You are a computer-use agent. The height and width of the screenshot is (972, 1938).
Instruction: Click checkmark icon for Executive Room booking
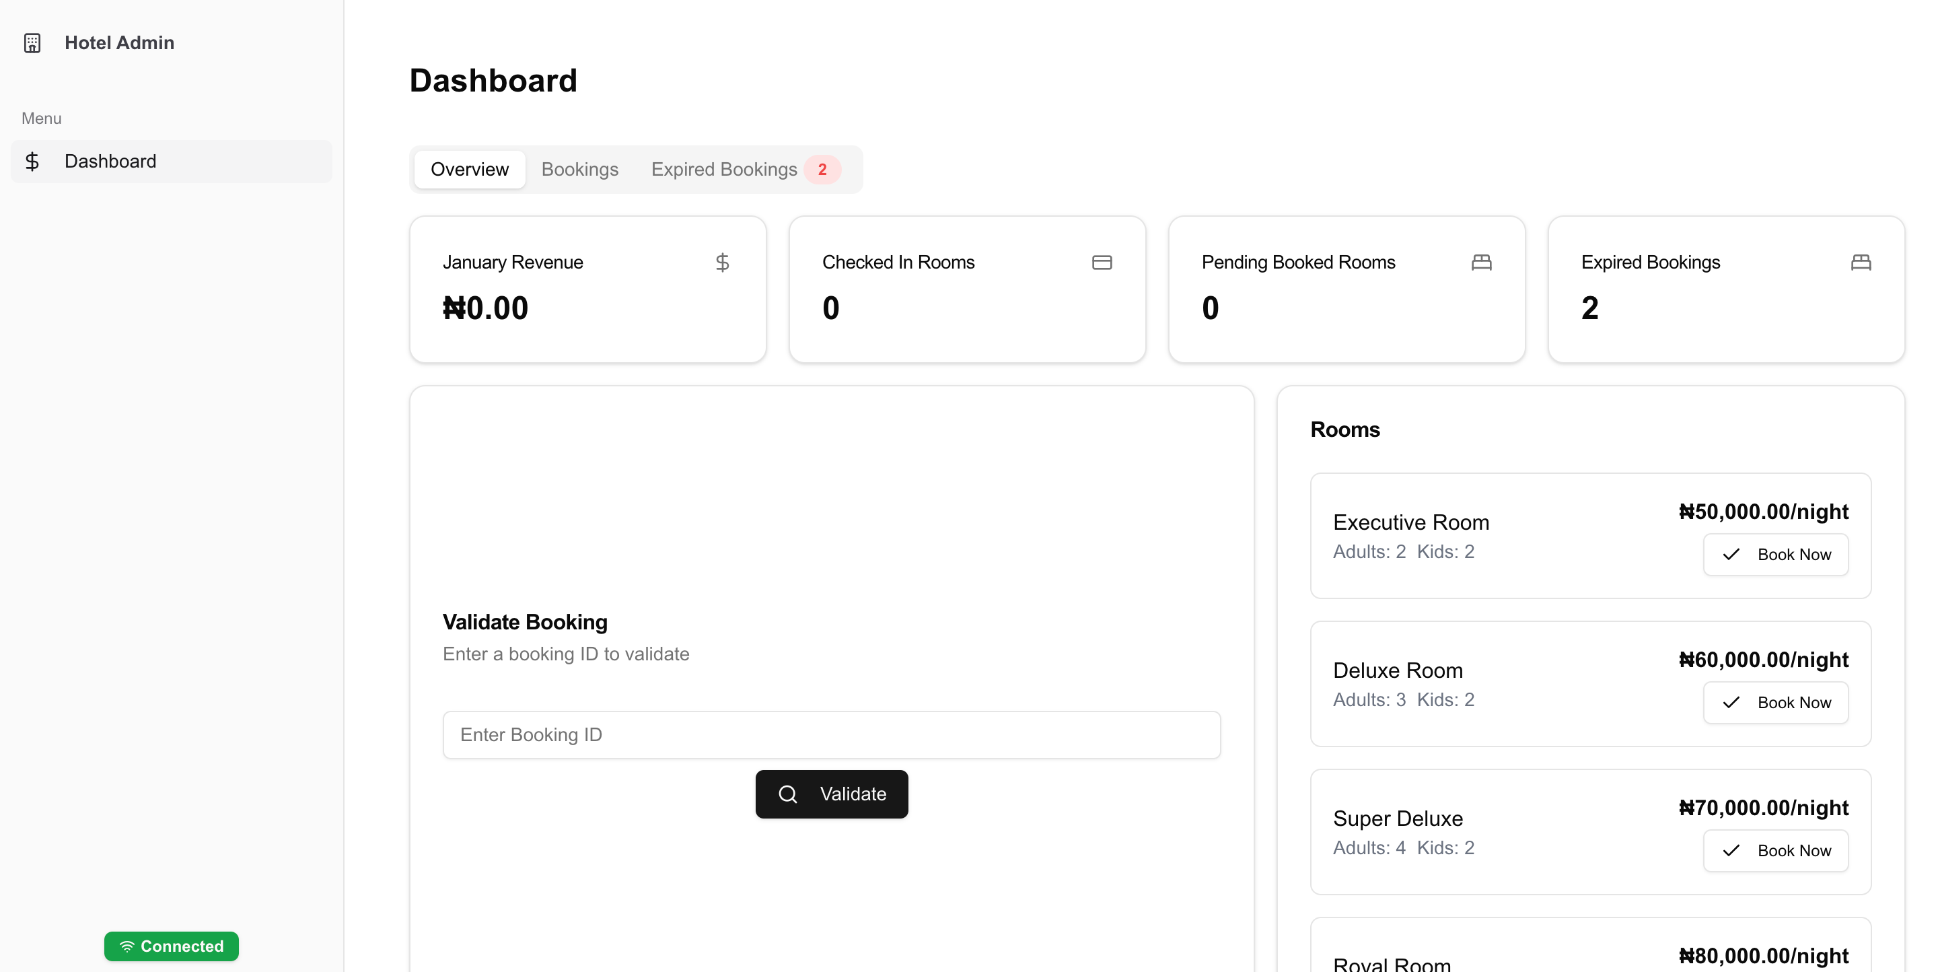point(1731,555)
